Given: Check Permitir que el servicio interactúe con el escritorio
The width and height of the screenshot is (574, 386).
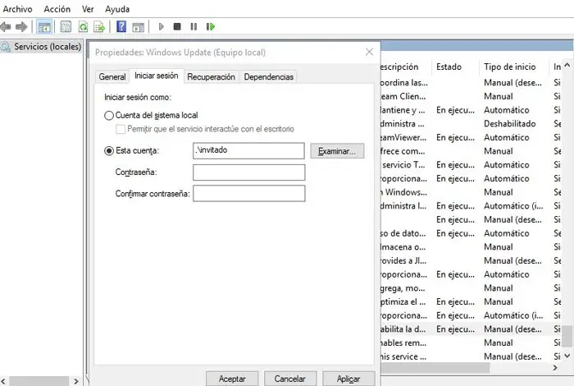Looking at the screenshot, I should tap(120, 129).
